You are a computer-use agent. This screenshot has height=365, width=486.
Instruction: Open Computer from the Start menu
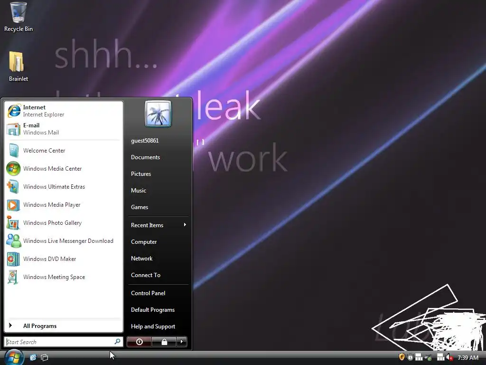pos(158,242)
